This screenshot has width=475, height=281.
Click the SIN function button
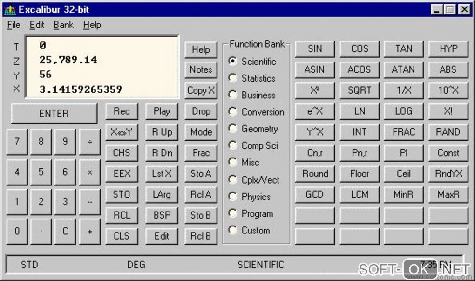[x=315, y=49]
